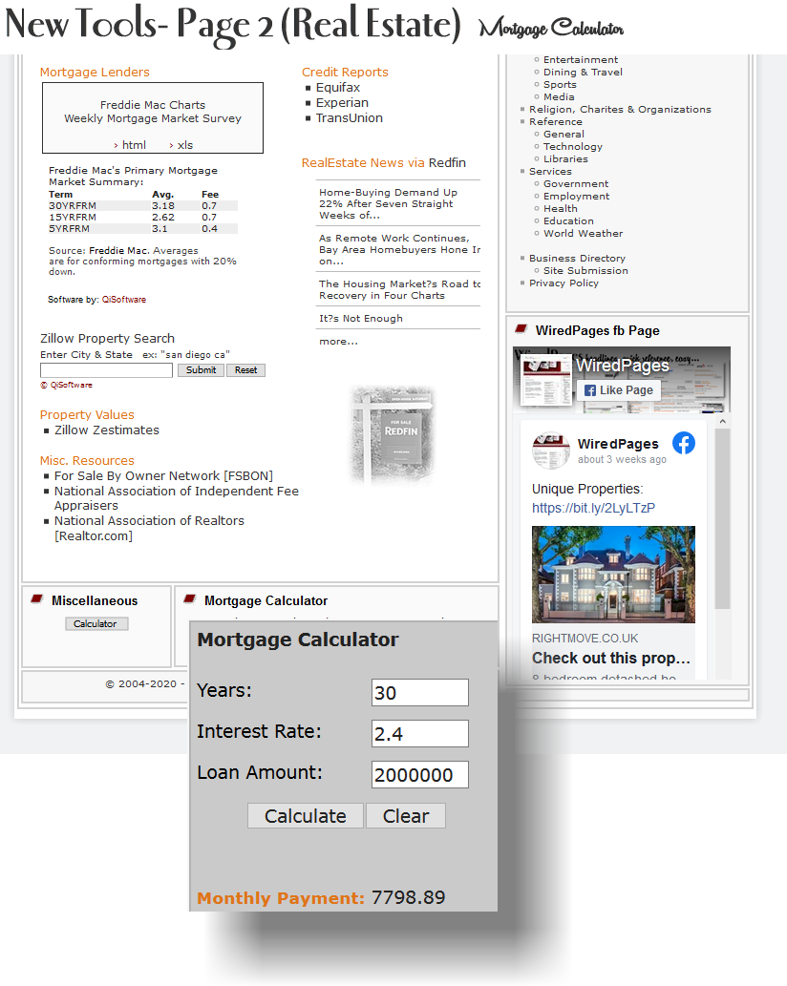The width and height of the screenshot is (787, 986).
Task: Click the WiredPages name in Facebook post
Action: point(618,444)
